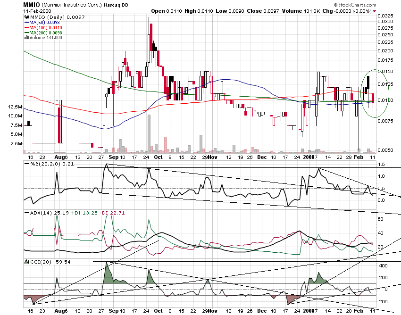Click the red down-arrow change indicator
This screenshot has height=315, width=401.
click(x=375, y=11)
